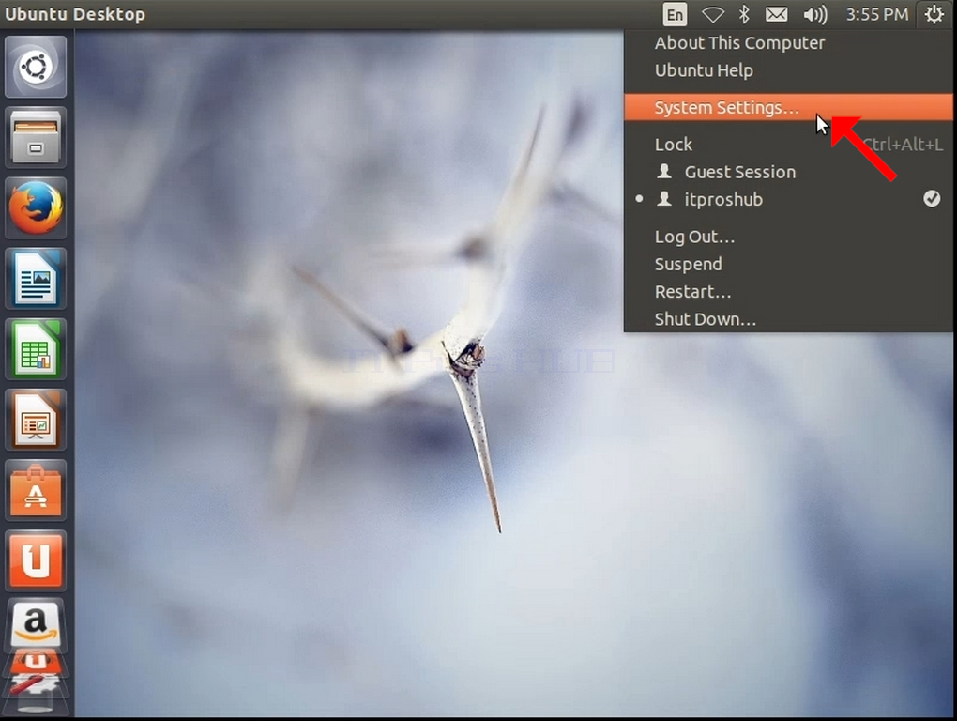Screen dimensions: 957x721
Task: Open Ubuntu Software Center icon
Action: pyautogui.click(x=36, y=490)
